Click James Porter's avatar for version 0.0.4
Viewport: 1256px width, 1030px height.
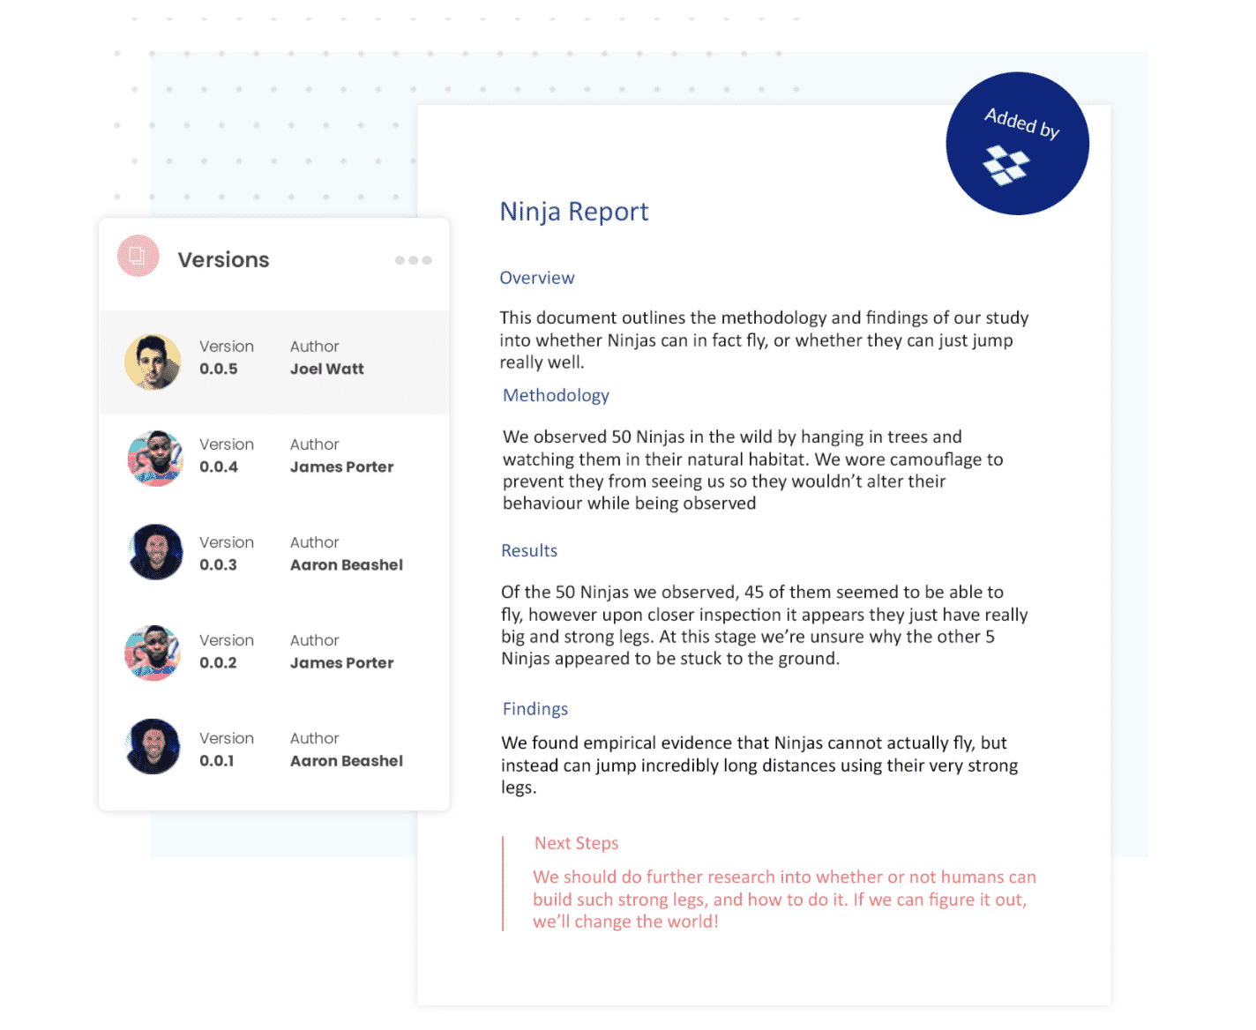(x=155, y=459)
